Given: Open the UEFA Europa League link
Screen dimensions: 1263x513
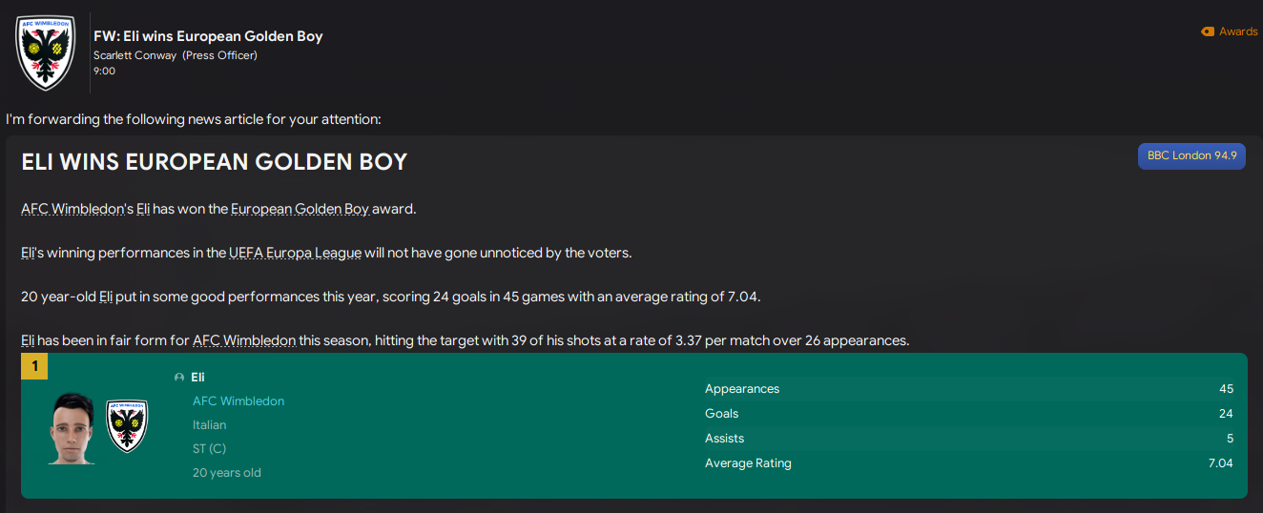Looking at the screenshot, I should pos(295,253).
